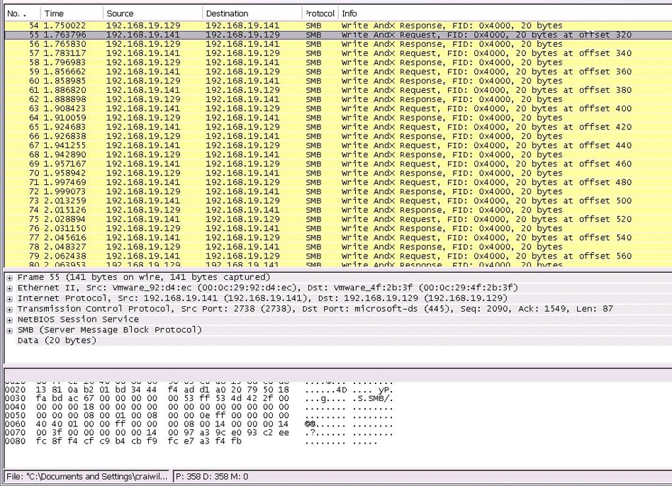The width and height of the screenshot is (672, 486).
Task: Click hex dump row at offset 0080
Action: tap(191, 441)
